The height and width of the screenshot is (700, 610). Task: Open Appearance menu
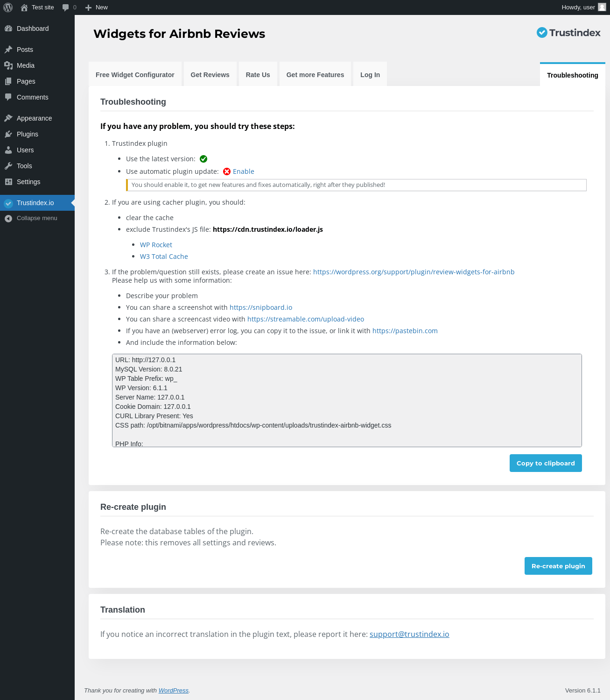37,118
